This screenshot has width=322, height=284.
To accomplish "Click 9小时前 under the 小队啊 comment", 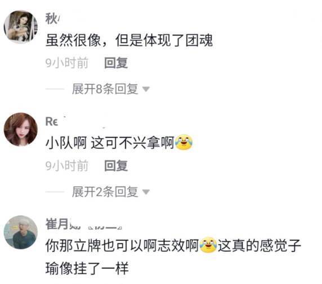I will click(x=67, y=166).
